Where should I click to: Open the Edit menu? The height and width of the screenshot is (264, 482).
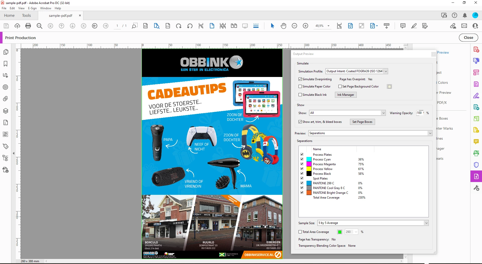(12, 8)
